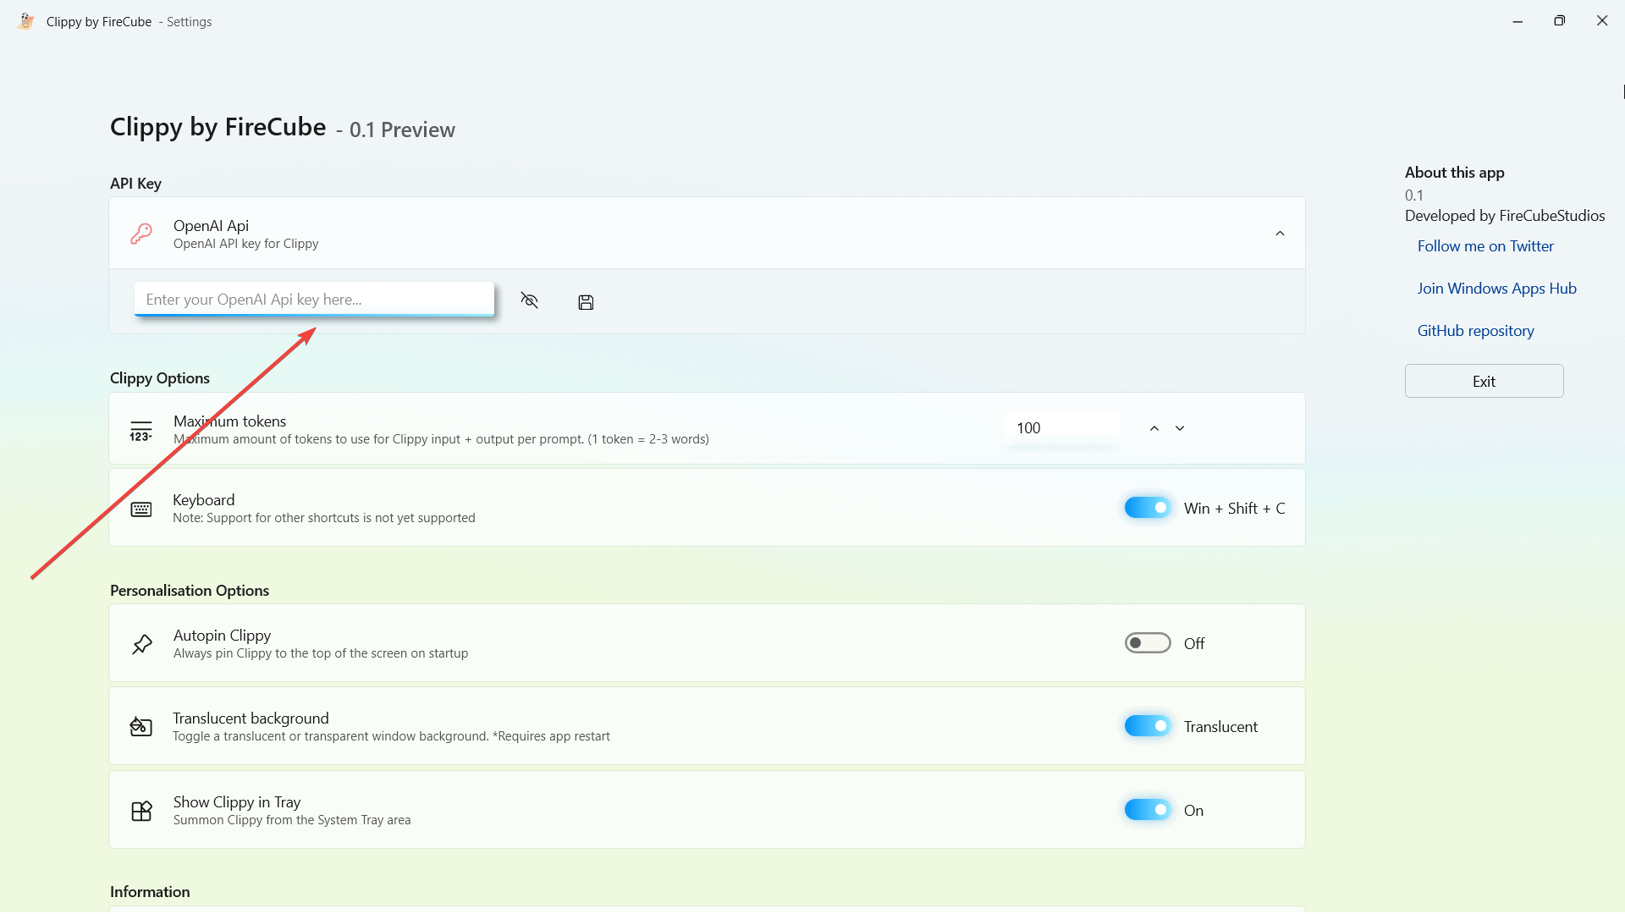1625x914 pixels.
Task: Click the Show Clippy in Tray icon
Action: [141, 811]
